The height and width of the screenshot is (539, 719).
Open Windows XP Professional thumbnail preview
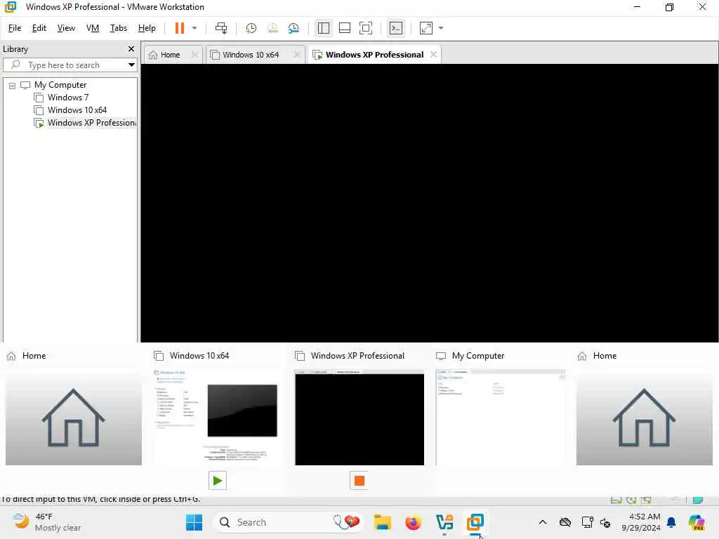359,418
